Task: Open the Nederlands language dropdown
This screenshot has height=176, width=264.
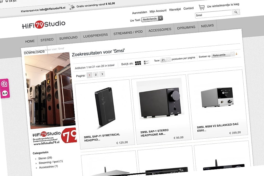Action: 152,19
